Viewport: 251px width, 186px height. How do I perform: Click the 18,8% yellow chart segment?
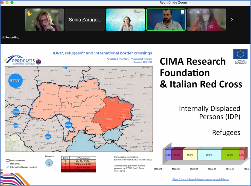[x=190, y=155]
